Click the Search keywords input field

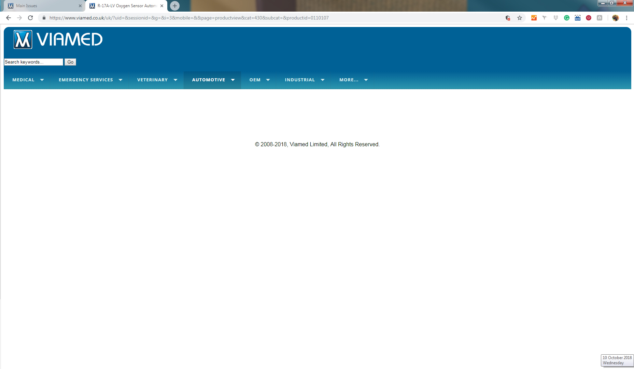click(33, 62)
